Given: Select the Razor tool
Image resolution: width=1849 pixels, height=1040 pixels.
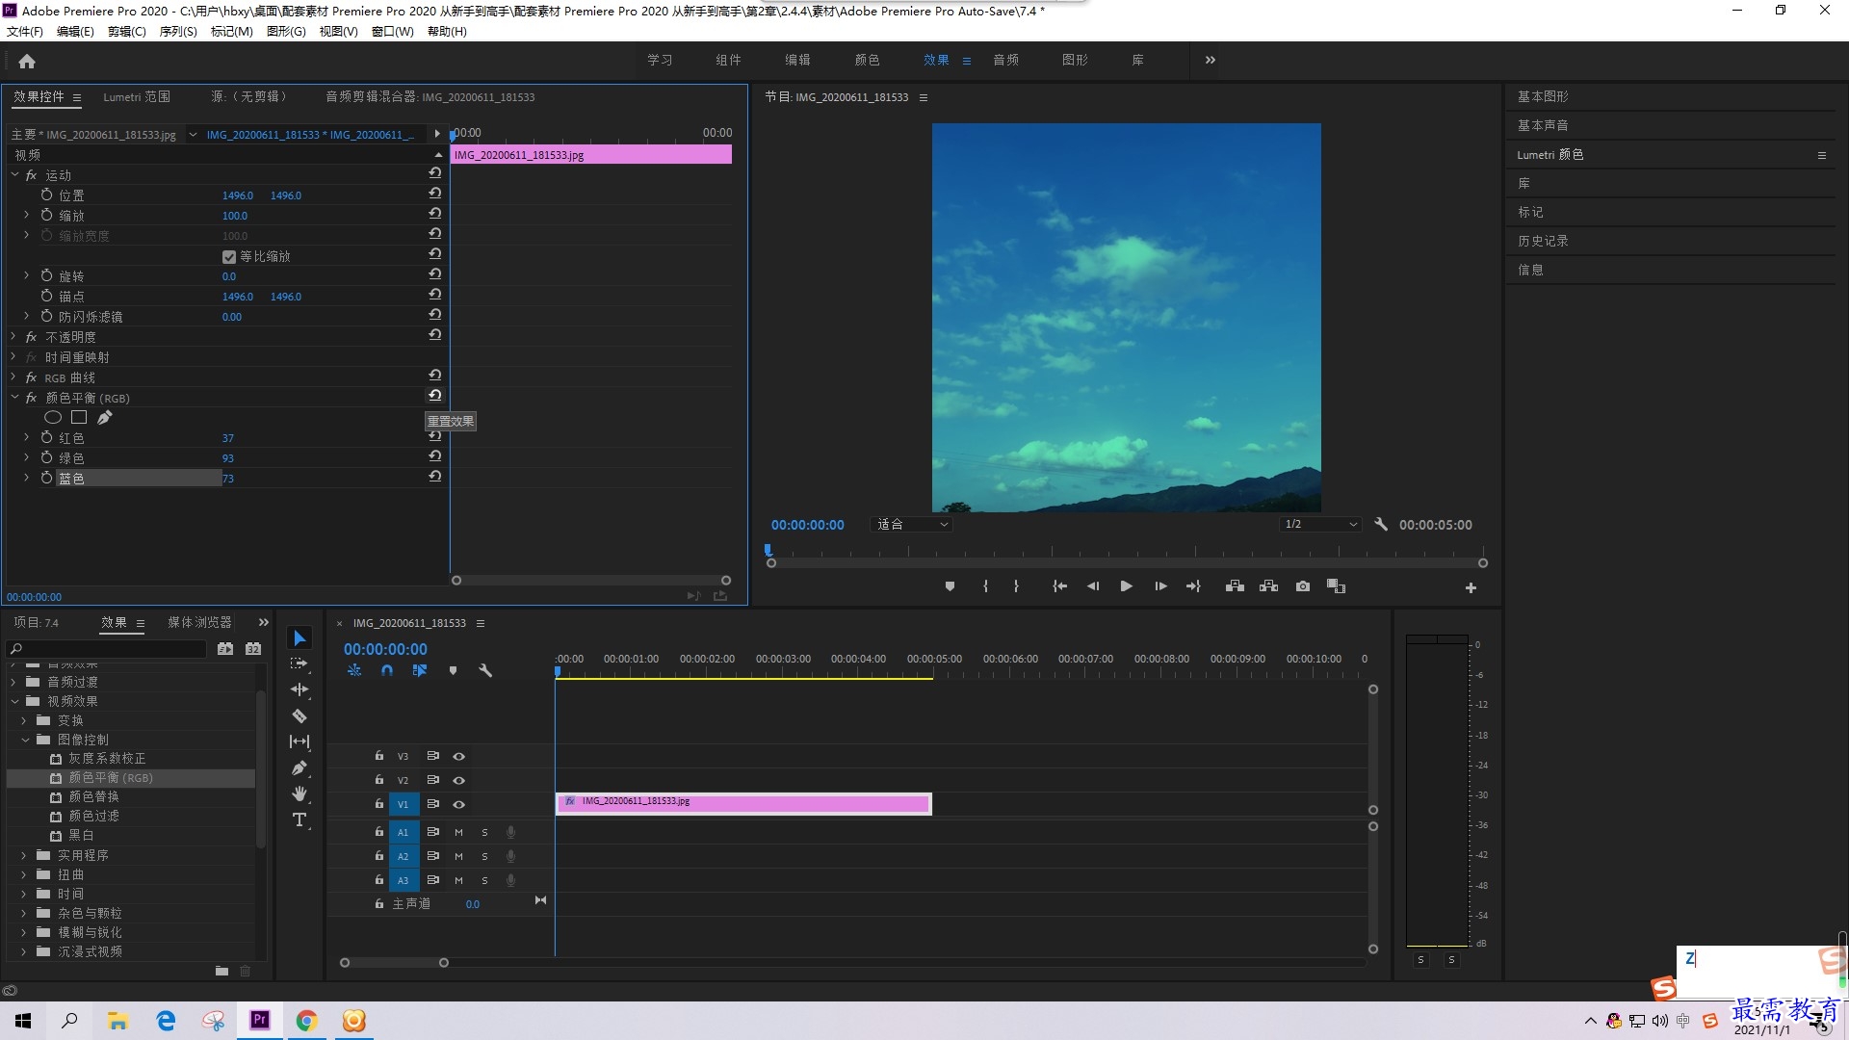Looking at the screenshot, I should point(299,715).
